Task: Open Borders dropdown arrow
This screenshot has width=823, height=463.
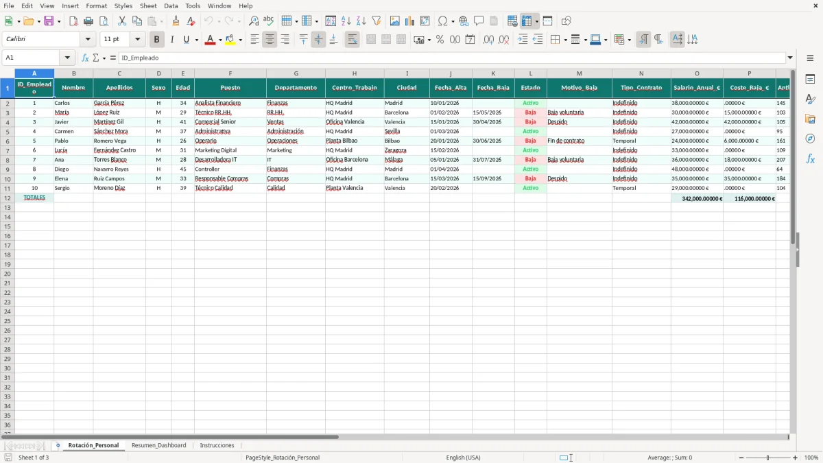Action: click(x=564, y=40)
